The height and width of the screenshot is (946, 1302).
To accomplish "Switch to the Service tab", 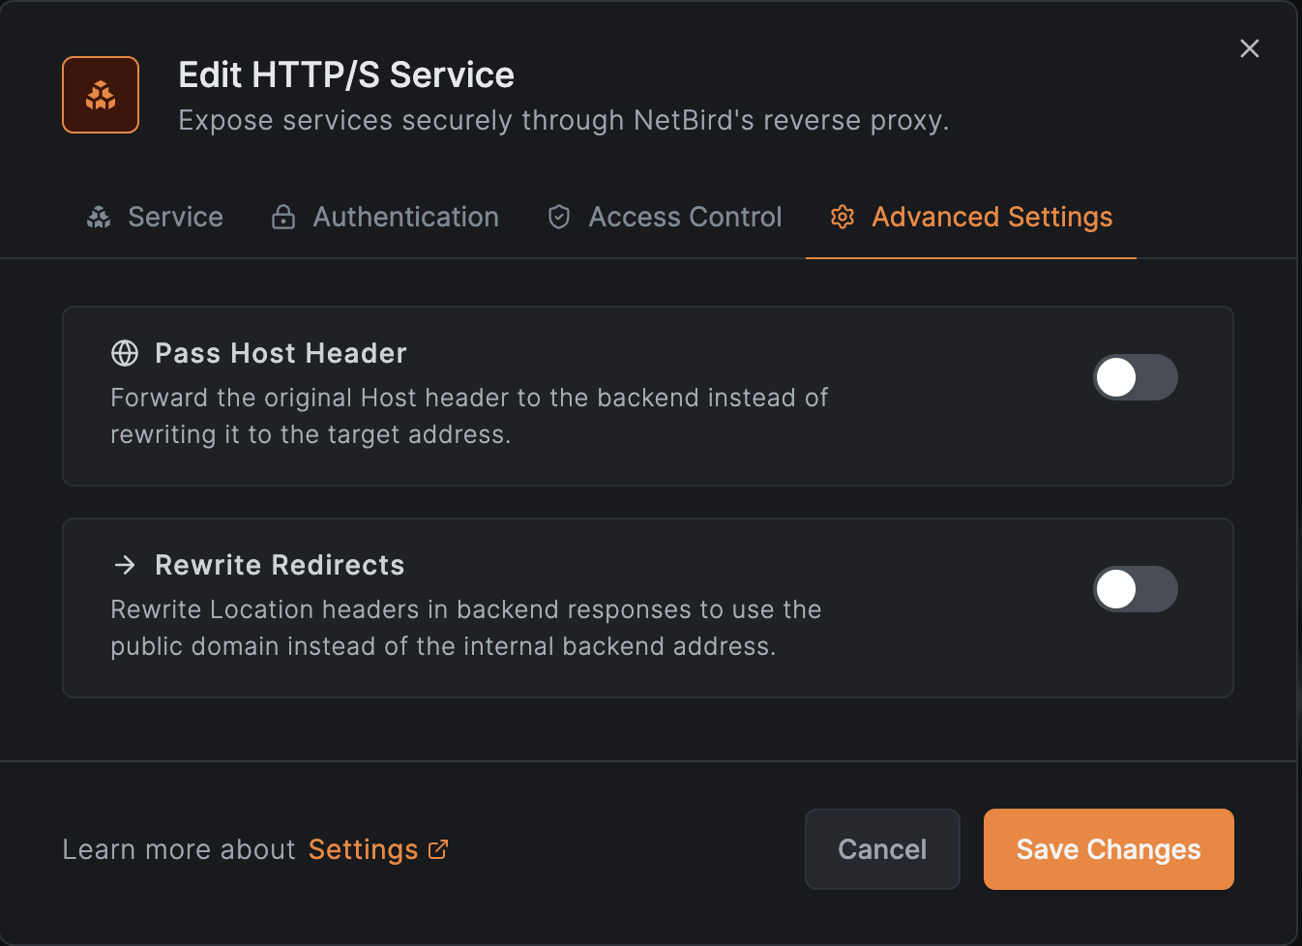I will [175, 218].
